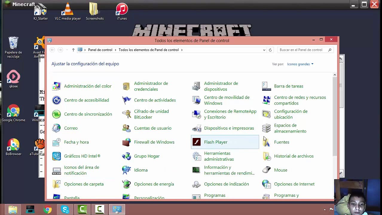
Task: Open Conexiones de RemoteApp y Escritorio icon
Action: coord(196,114)
